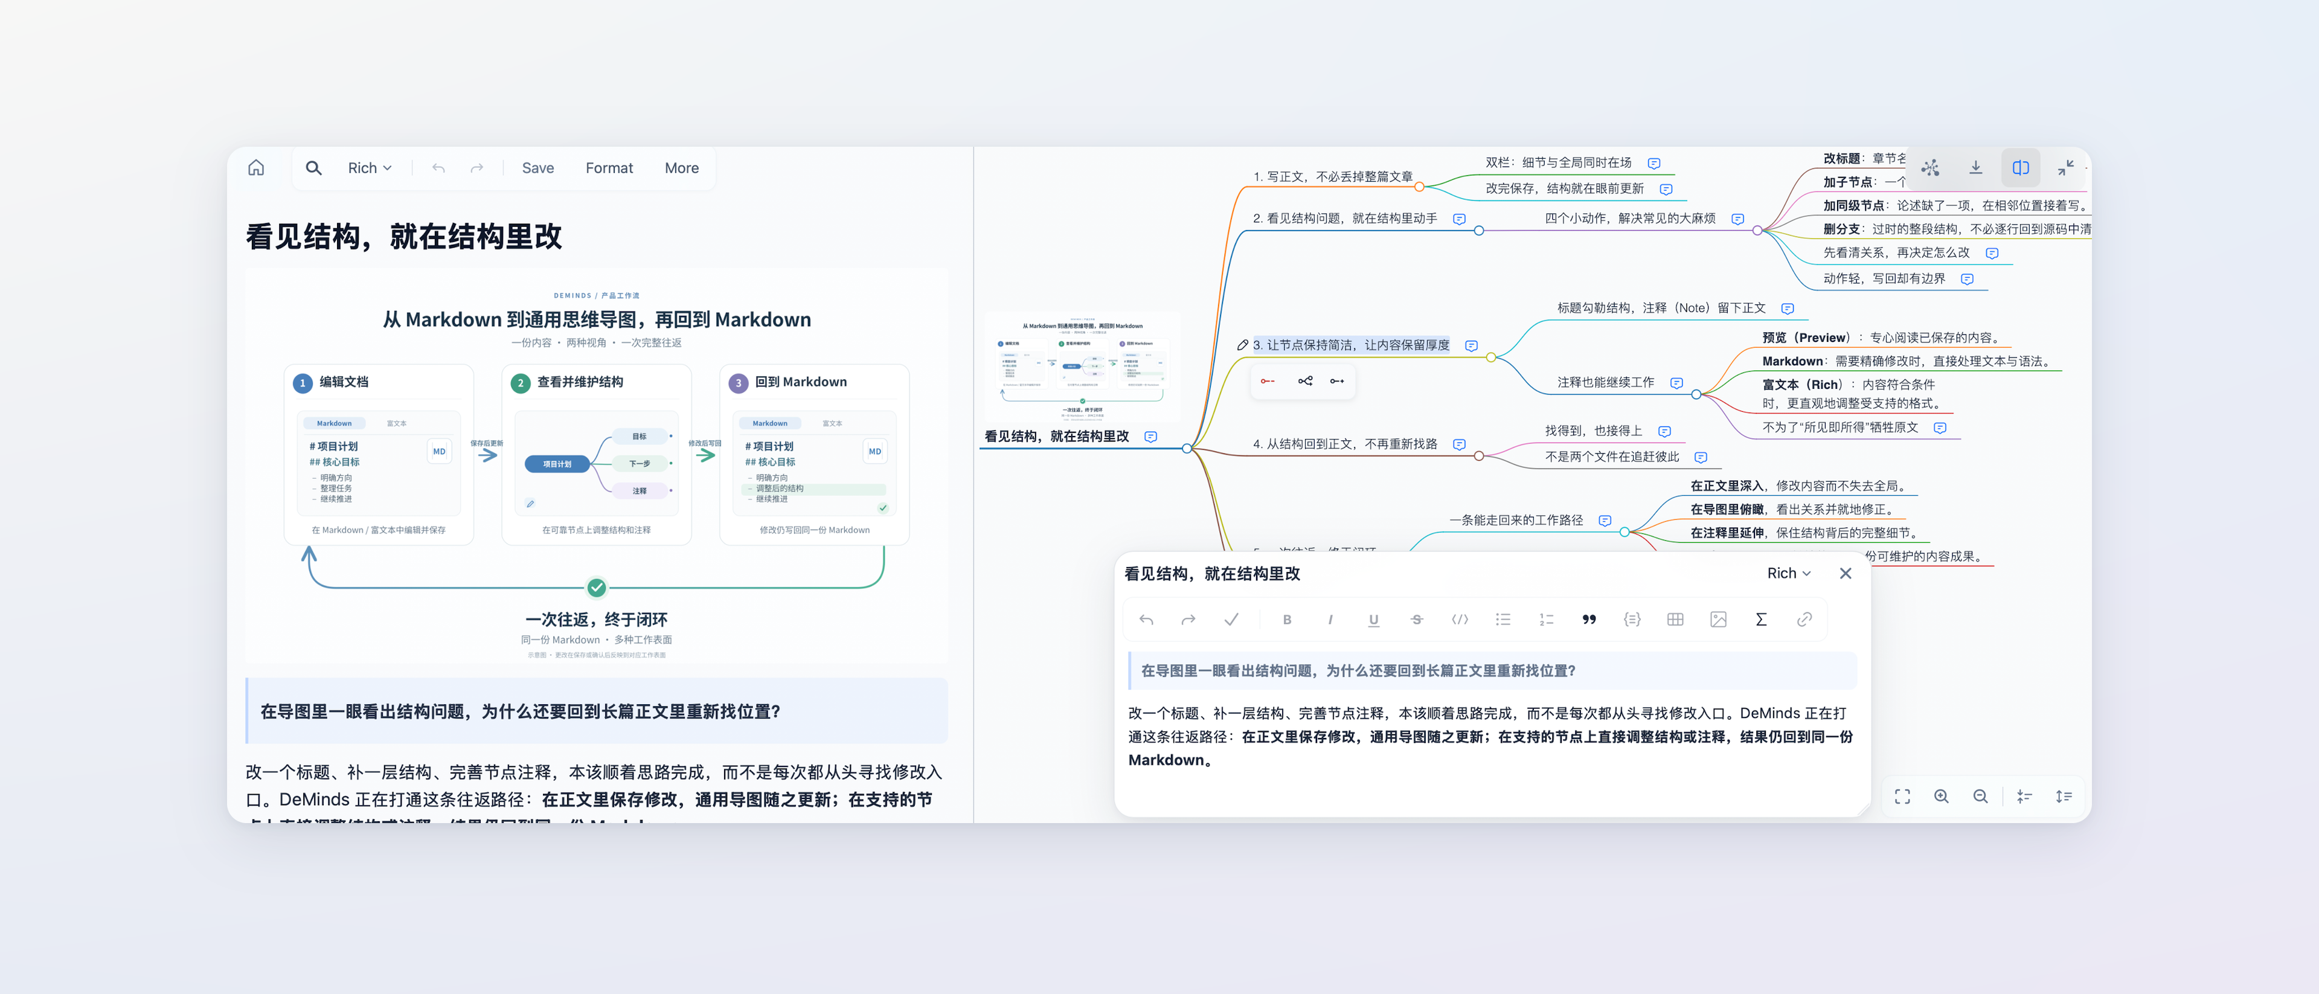Viewport: 2319px width, 994px height.
Task: Open the mind map layout icon
Action: [x=1930, y=167]
